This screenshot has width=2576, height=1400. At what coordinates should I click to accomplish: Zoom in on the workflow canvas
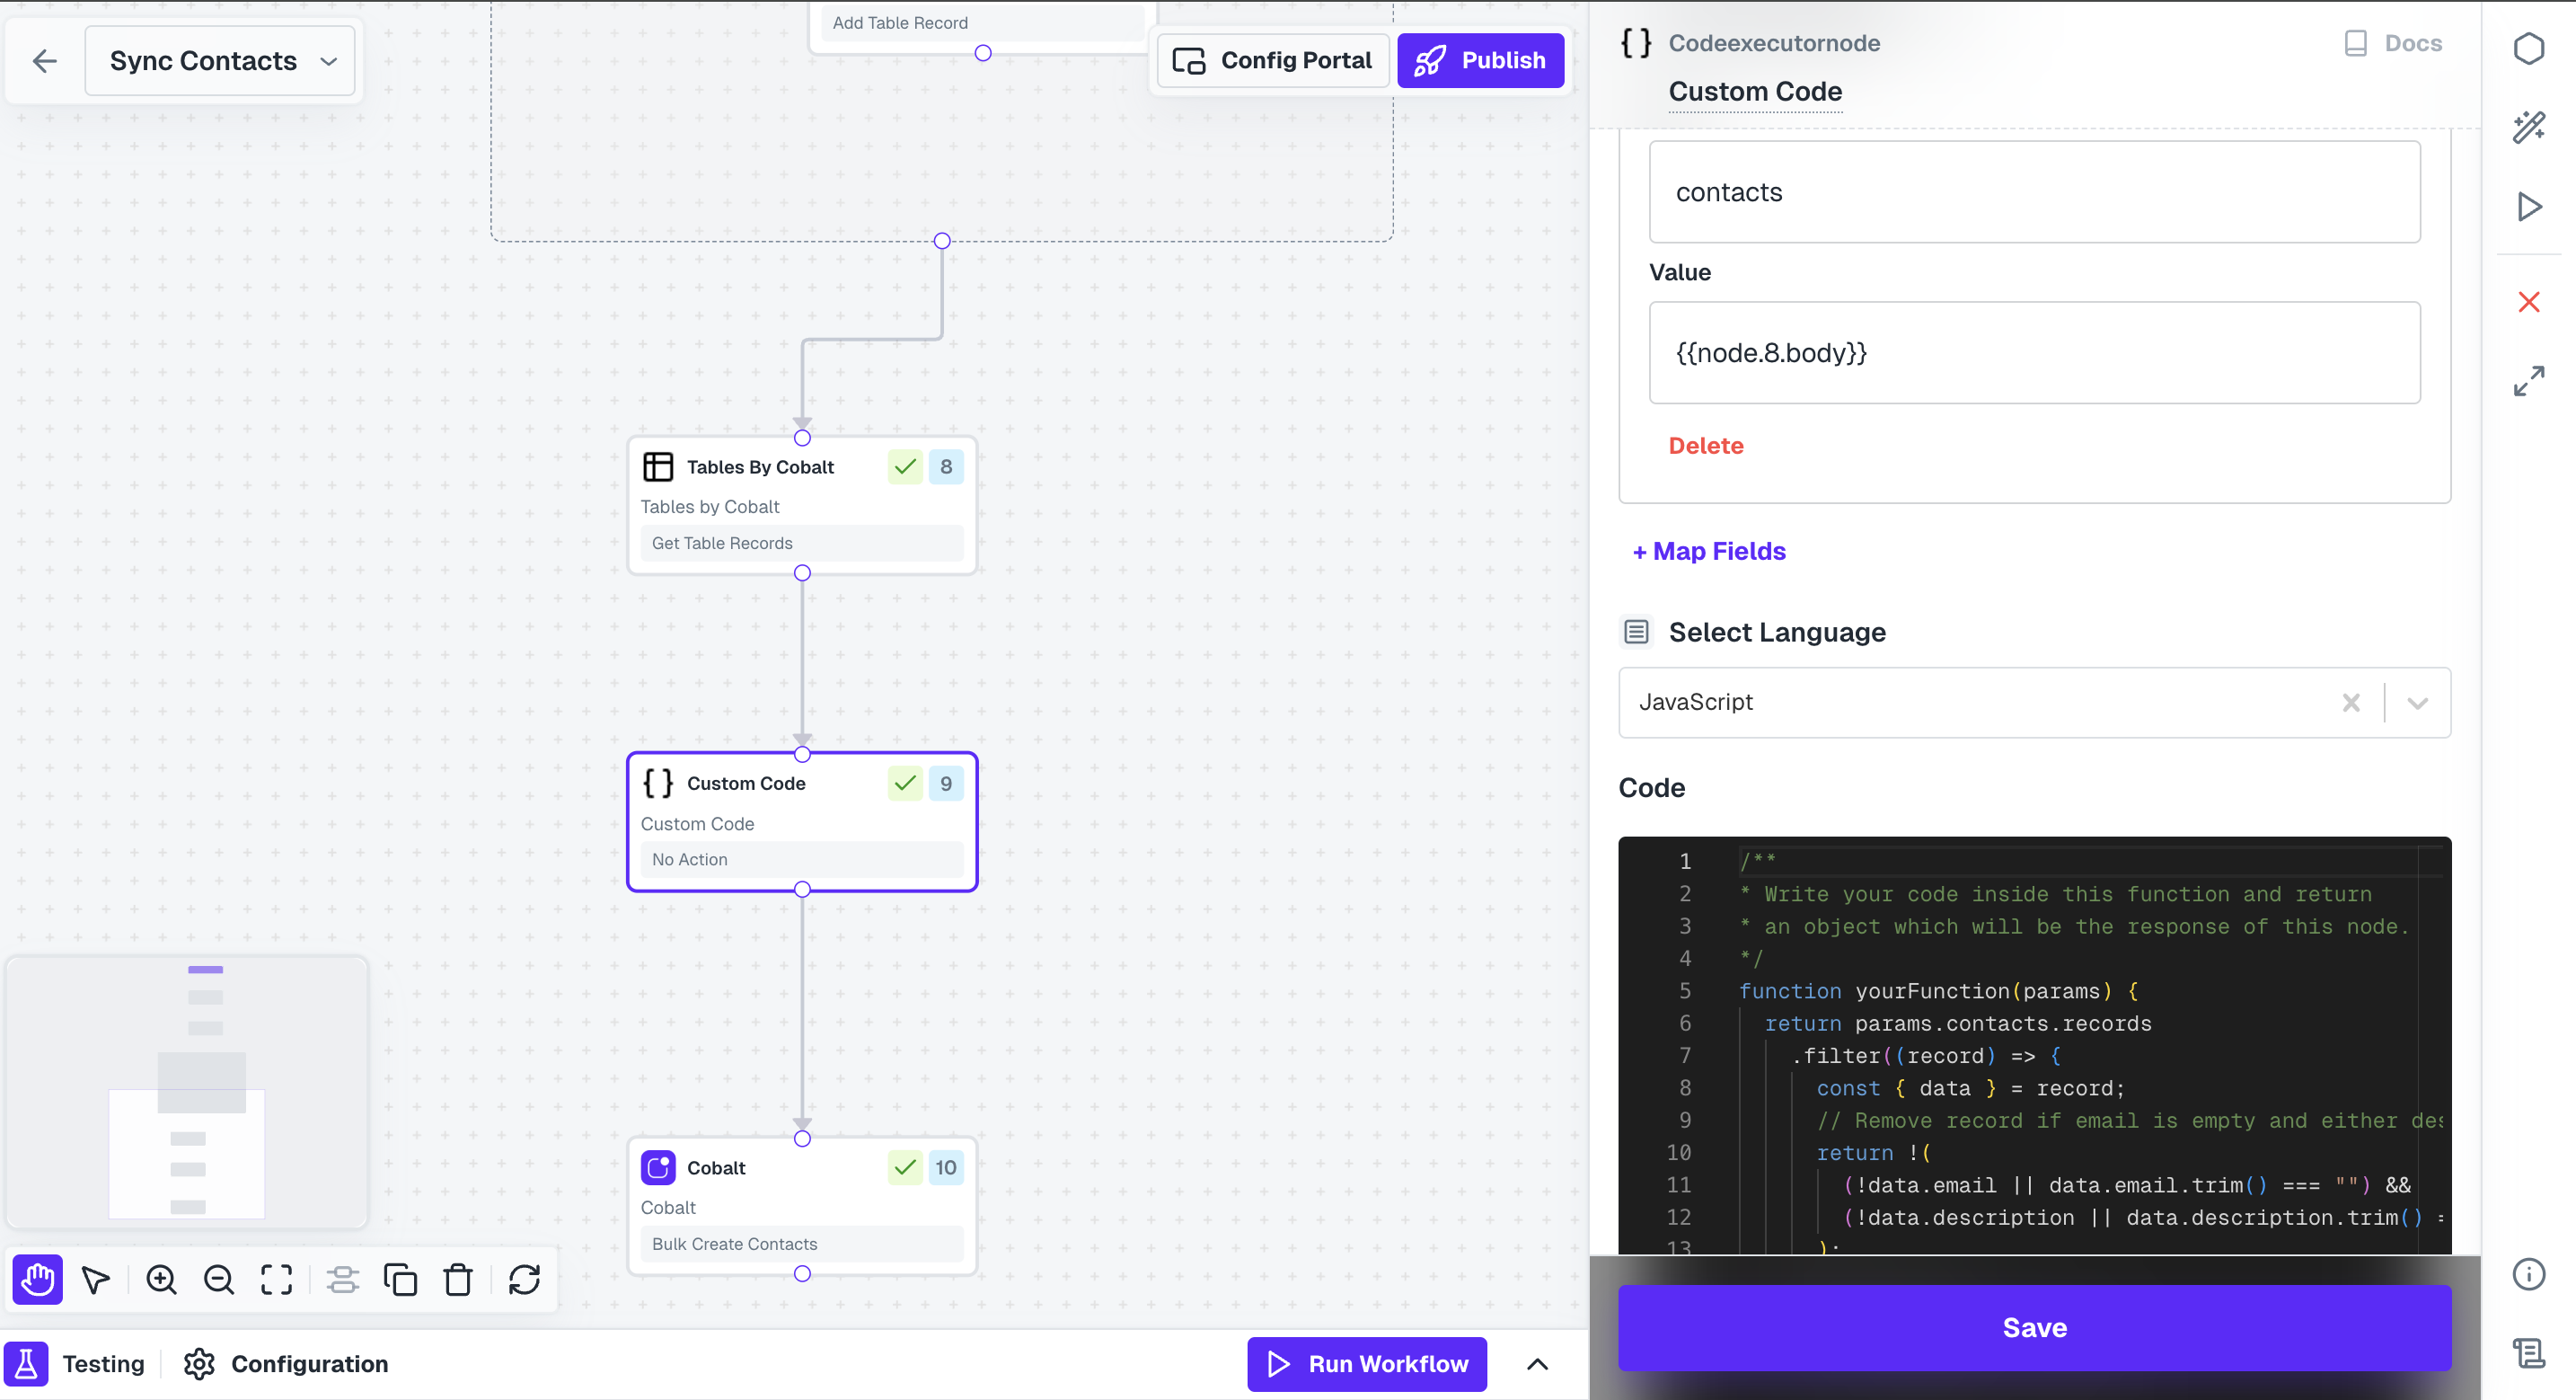pyautogui.click(x=161, y=1279)
